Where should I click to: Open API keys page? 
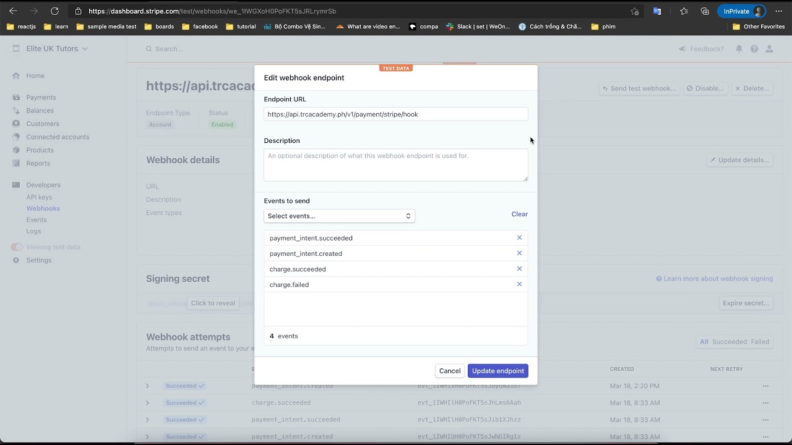[39, 197]
